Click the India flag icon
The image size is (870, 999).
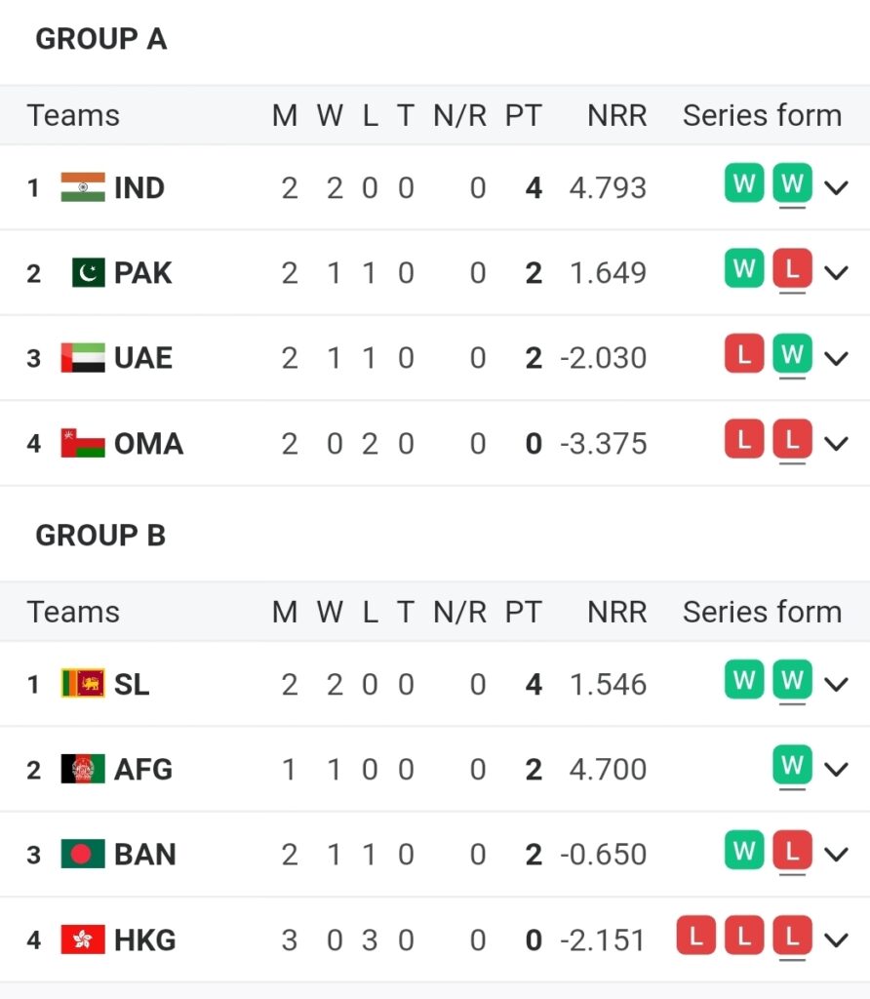[x=83, y=187]
